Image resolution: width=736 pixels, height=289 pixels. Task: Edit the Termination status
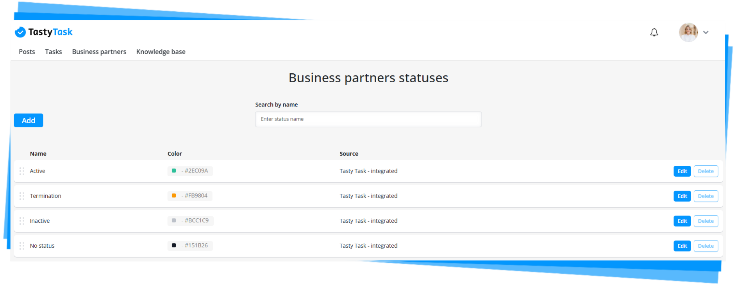point(682,196)
